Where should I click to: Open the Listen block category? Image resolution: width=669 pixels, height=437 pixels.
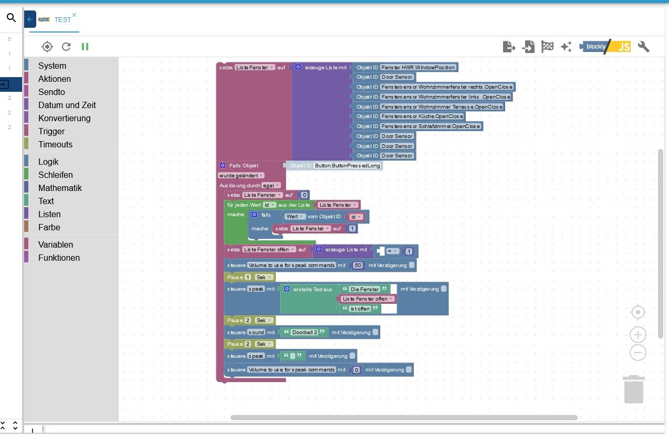click(x=49, y=214)
